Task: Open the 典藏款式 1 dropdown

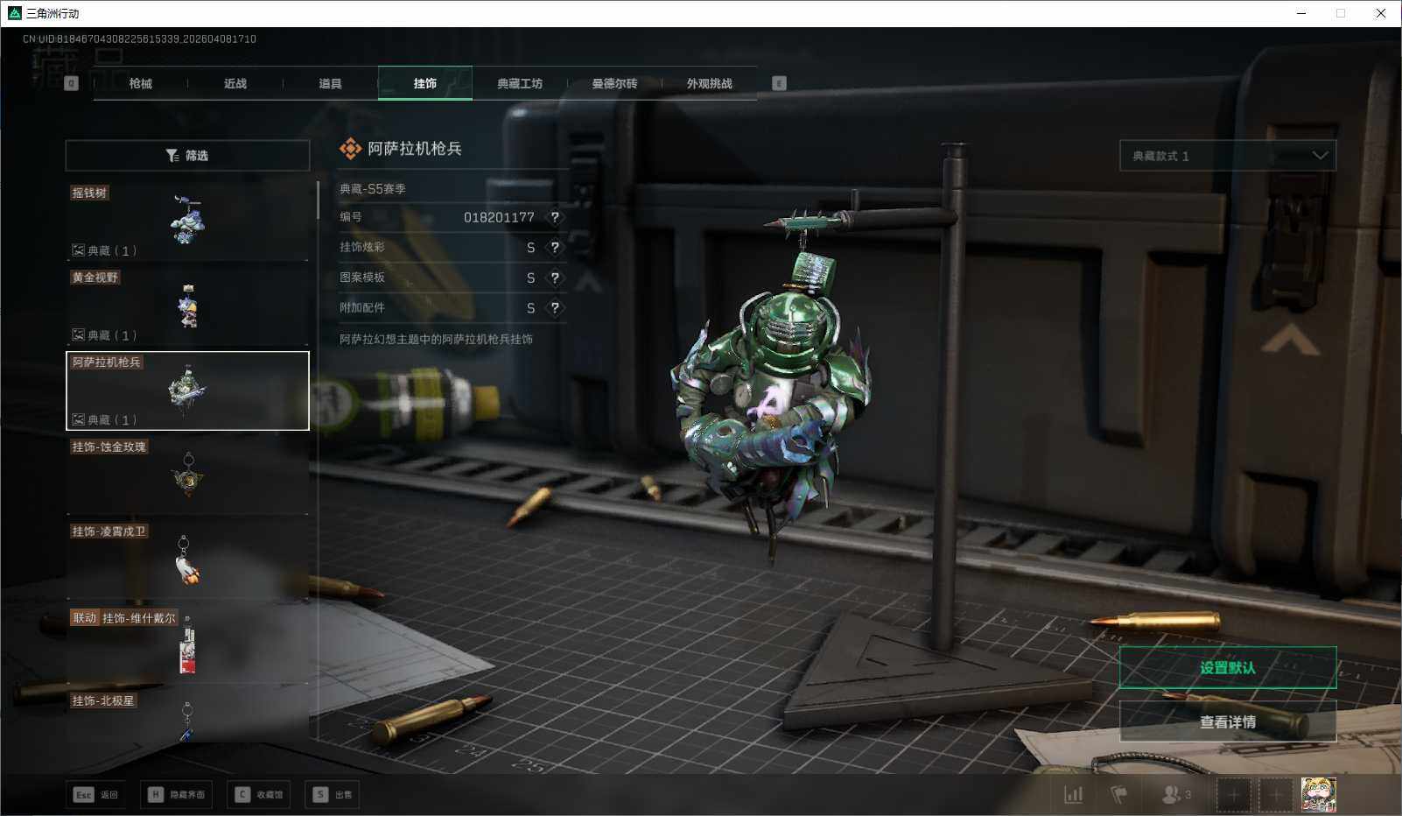Action: coord(1227,156)
